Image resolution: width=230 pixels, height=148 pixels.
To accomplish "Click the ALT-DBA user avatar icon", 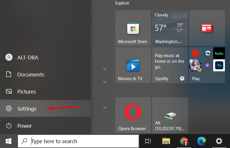I will pyautogui.click(x=9, y=57).
